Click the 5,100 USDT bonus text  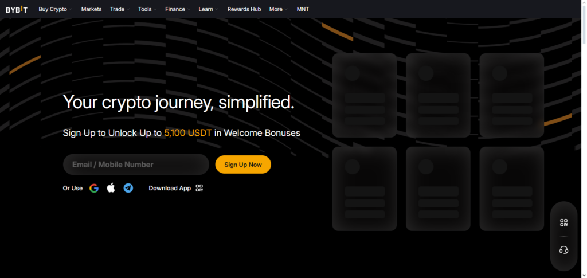click(188, 133)
